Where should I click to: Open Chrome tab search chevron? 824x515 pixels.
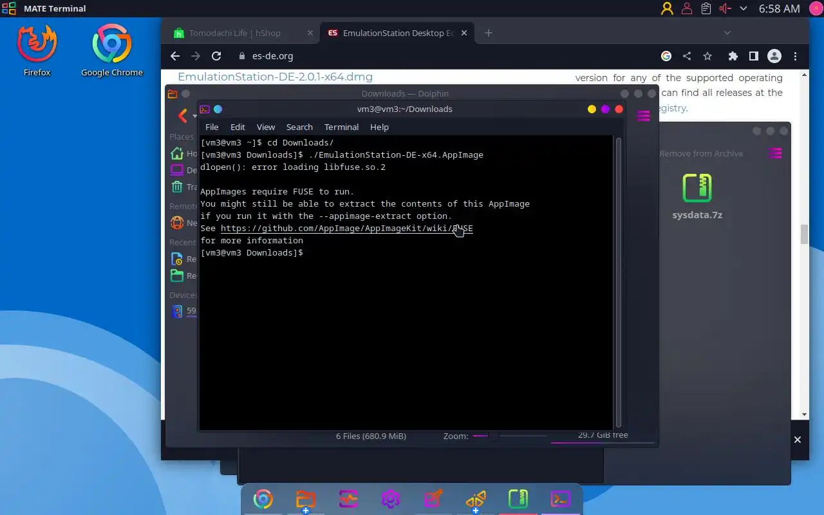tap(727, 33)
